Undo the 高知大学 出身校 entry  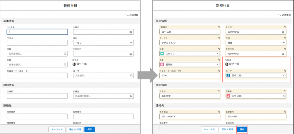219,91
